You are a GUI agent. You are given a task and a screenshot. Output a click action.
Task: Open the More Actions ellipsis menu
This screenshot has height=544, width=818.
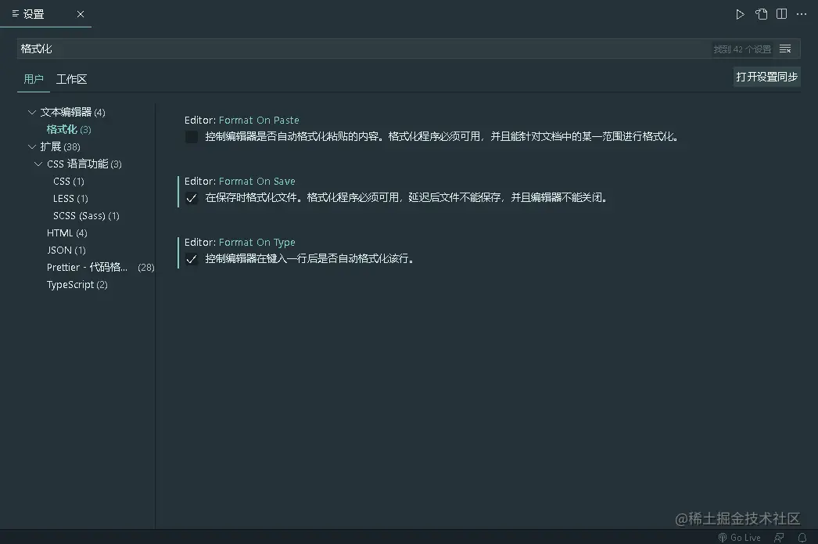point(802,14)
